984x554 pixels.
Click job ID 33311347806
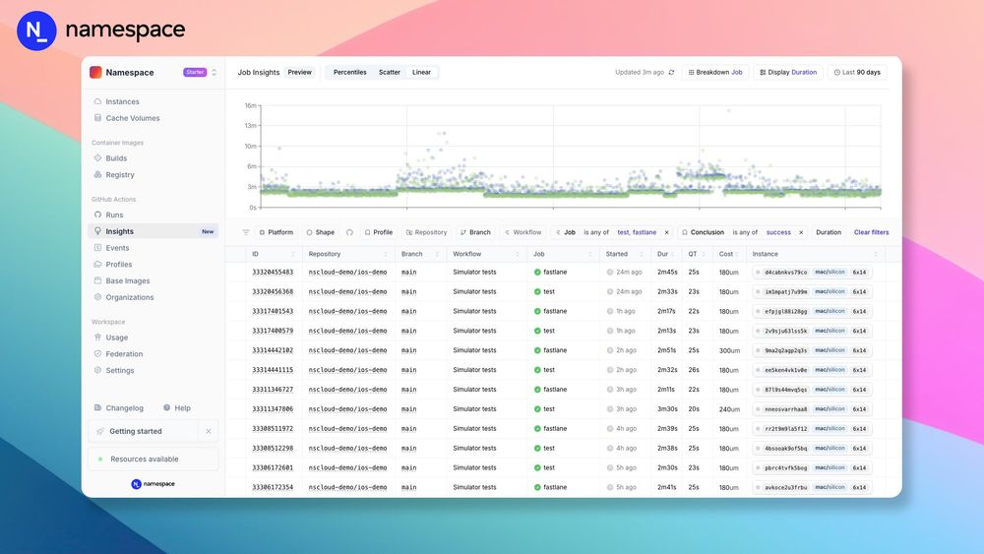pyautogui.click(x=273, y=409)
